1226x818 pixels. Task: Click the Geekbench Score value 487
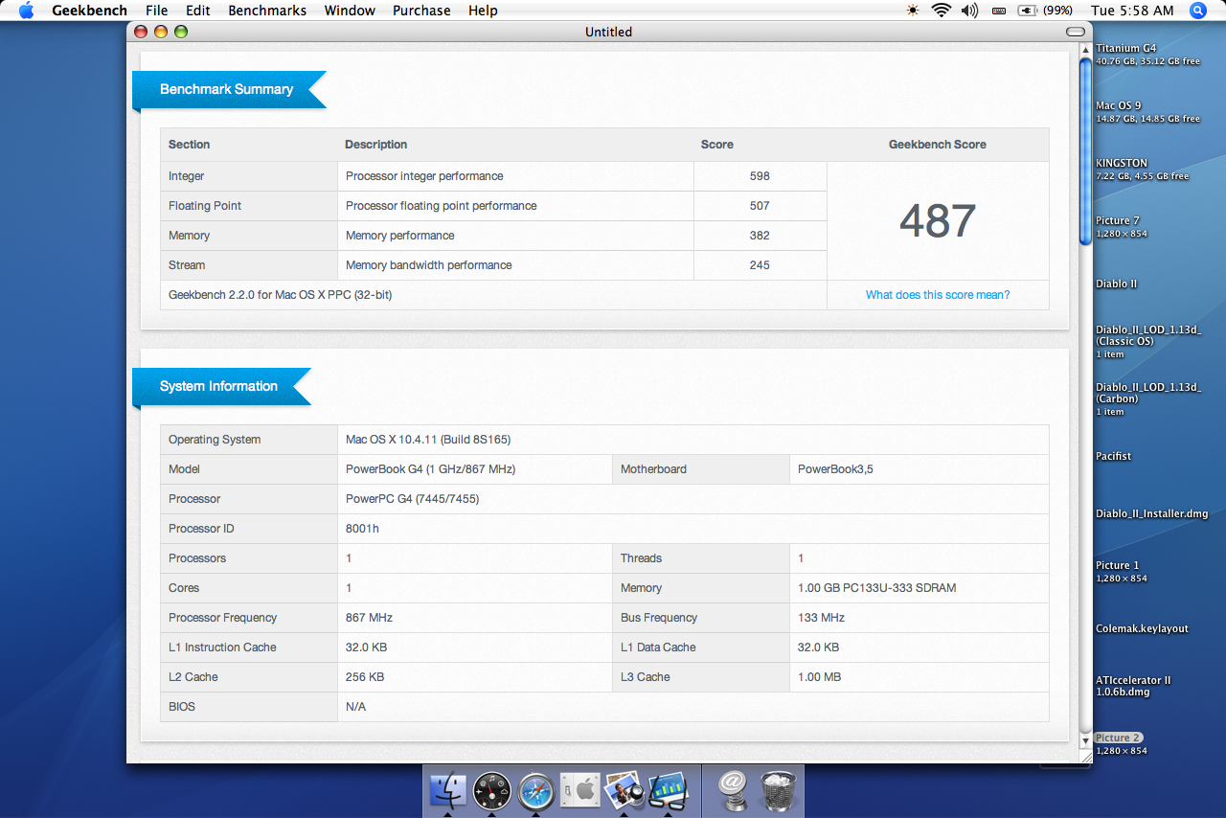tap(938, 221)
